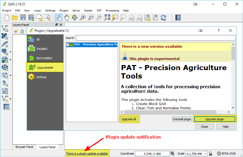Viewport: 243px width, 157px height.
Task: Select the Not installed tab
Action: (x=45, y=58)
